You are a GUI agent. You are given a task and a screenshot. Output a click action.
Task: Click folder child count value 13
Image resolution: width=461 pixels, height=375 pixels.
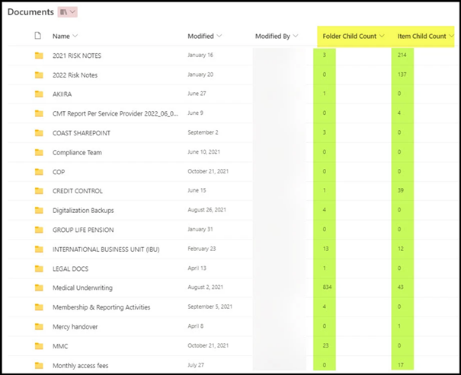click(325, 249)
